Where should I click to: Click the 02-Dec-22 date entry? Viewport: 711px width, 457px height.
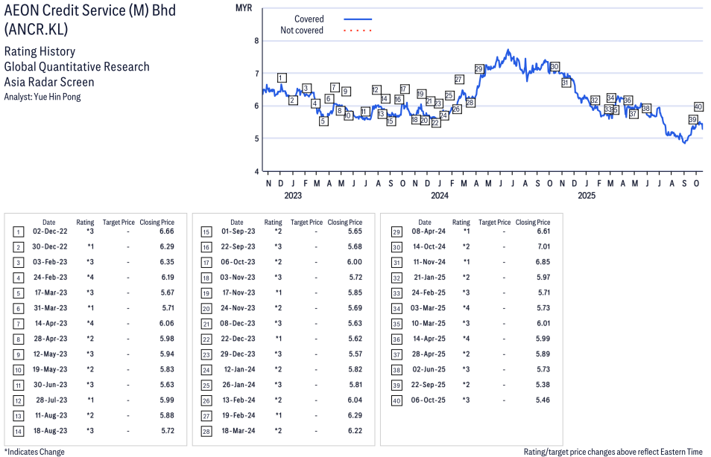[x=48, y=232]
